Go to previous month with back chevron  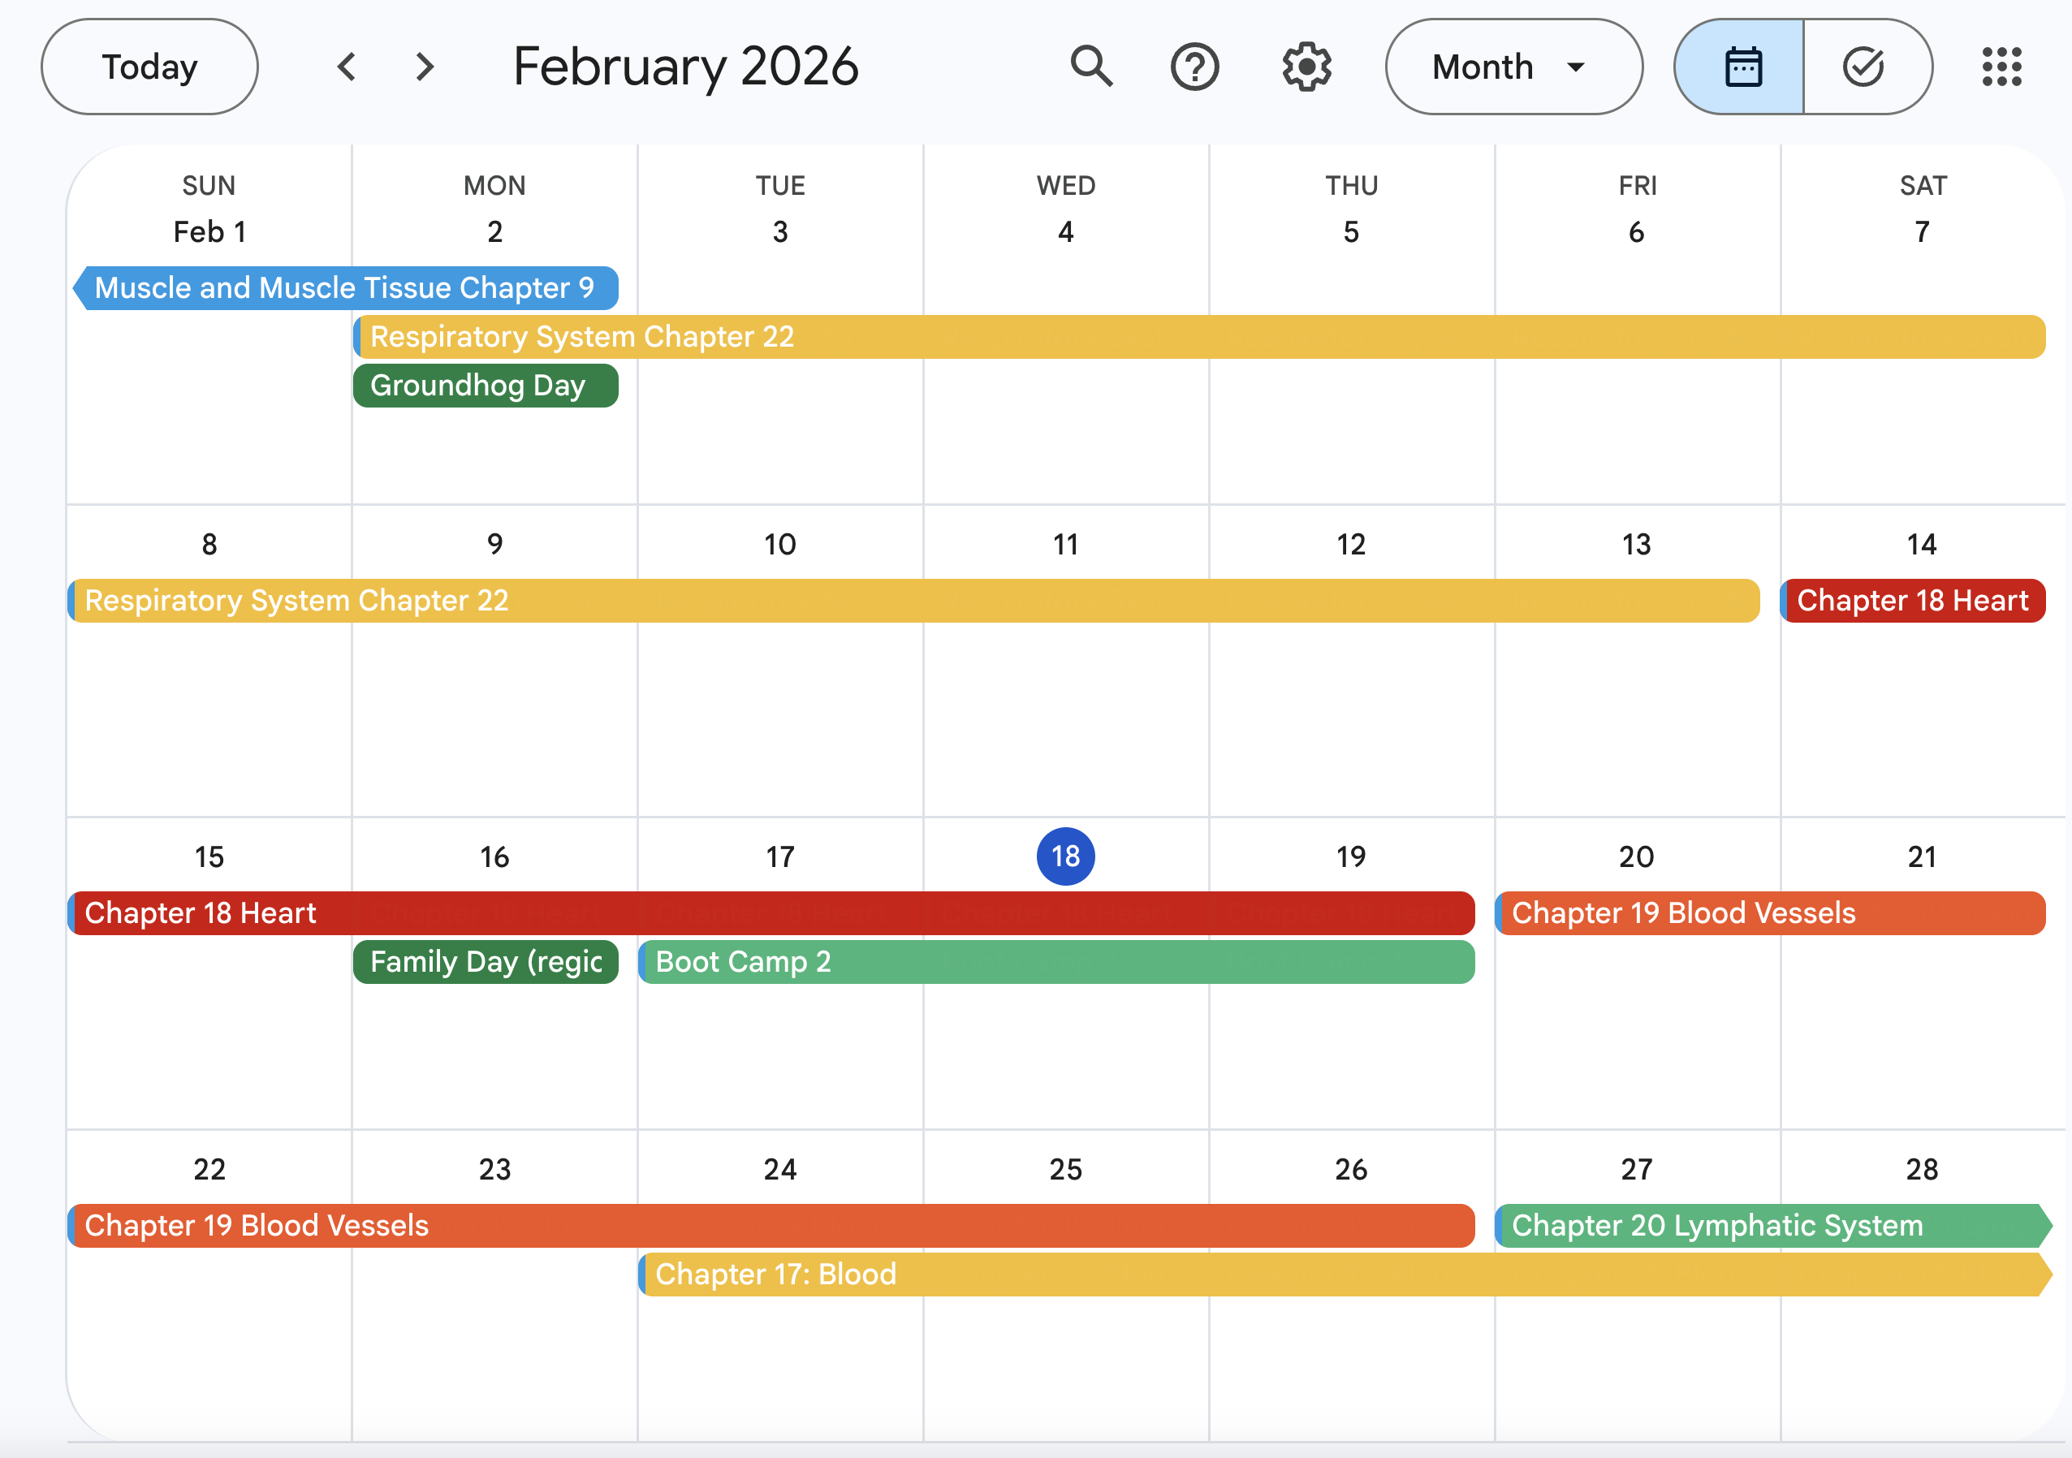pos(346,66)
